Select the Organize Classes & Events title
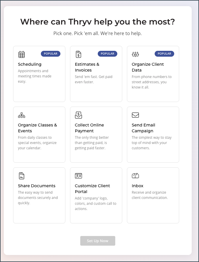The width and height of the screenshot is (199, 262). pos(37,128)
